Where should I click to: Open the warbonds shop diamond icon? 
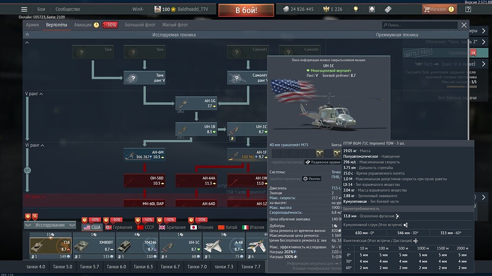pos(372,9)
